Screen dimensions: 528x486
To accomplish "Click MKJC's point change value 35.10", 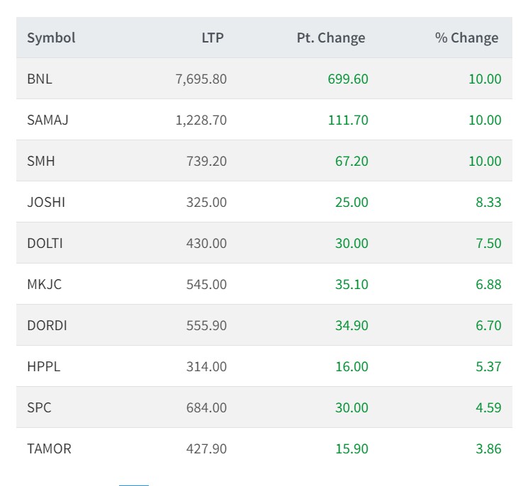I will [352, 284].
